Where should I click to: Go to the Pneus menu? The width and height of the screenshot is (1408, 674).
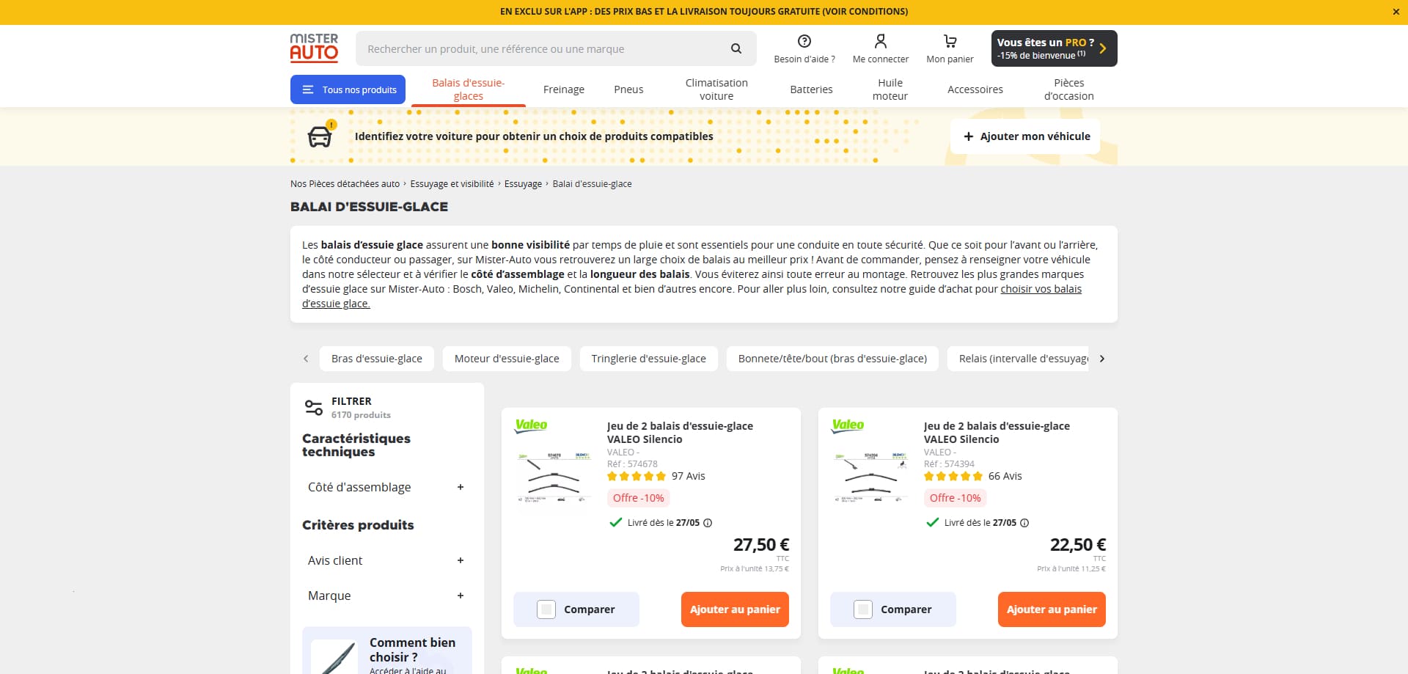pyautogui.click(x=628, y=89)
